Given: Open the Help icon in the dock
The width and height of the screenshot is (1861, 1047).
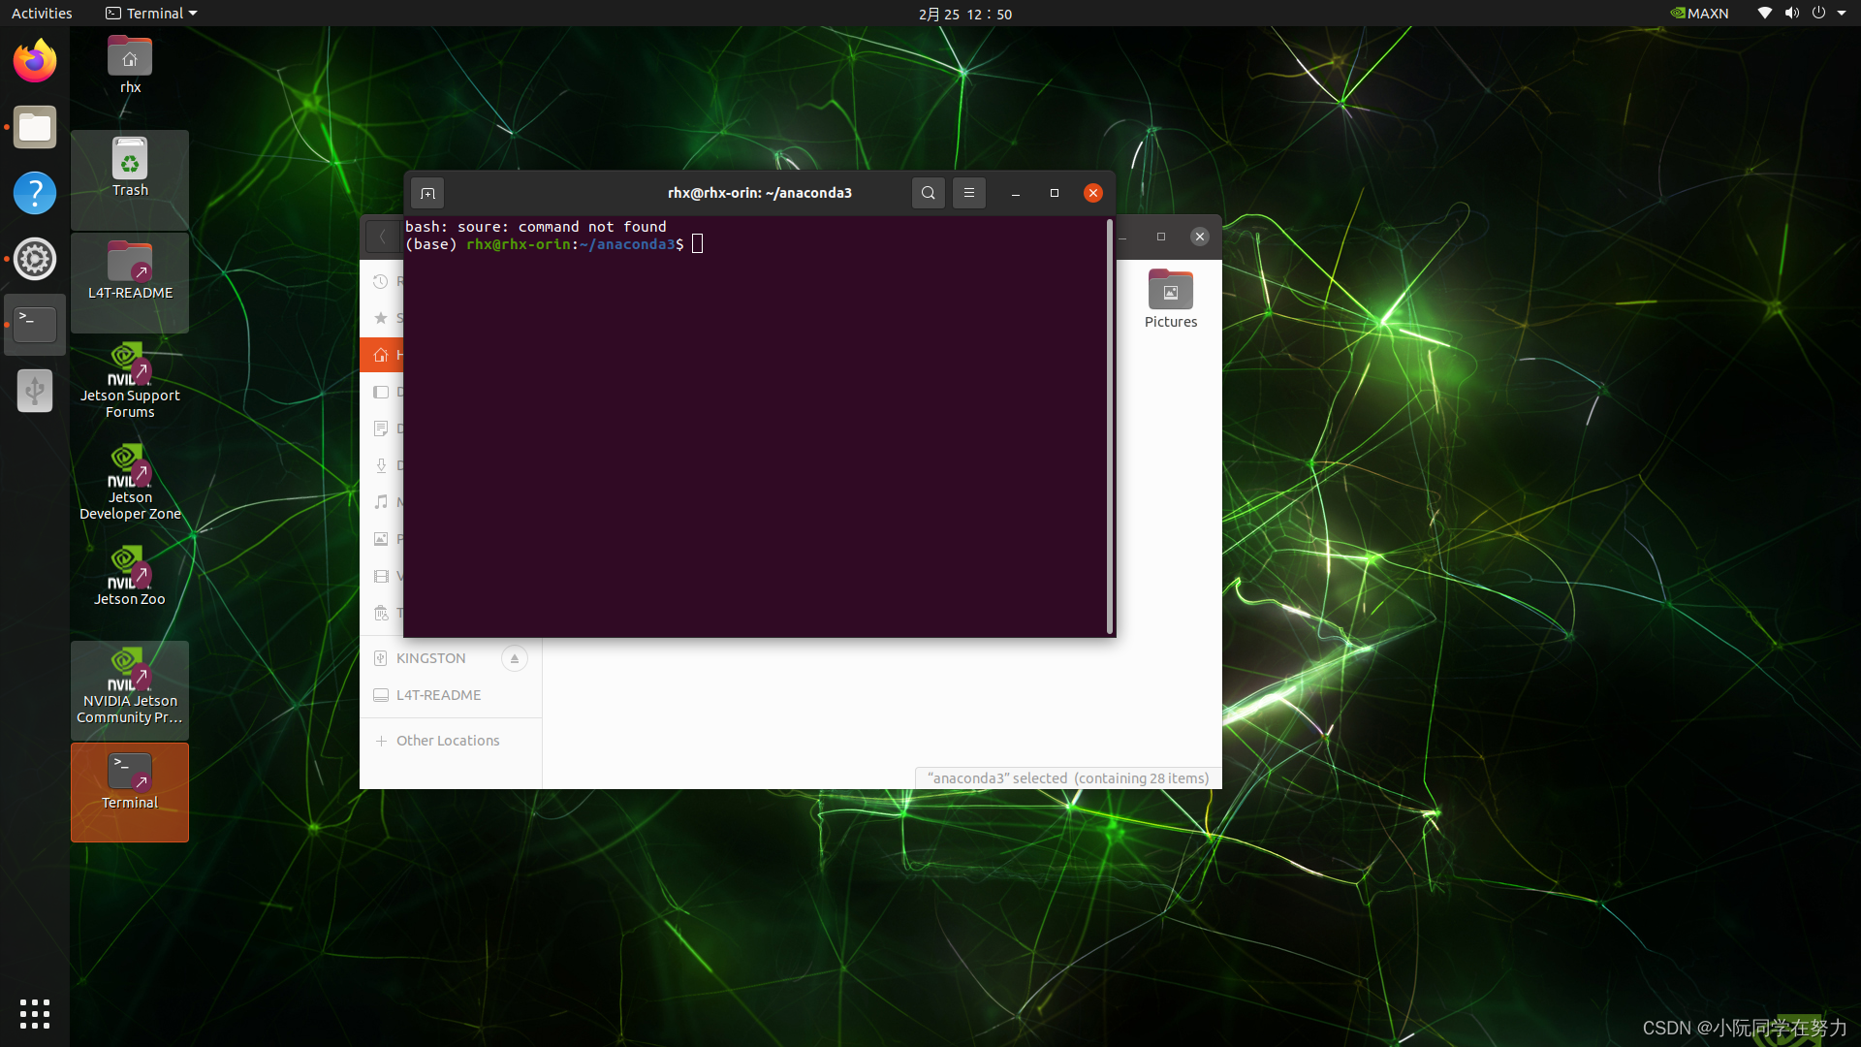Looking at the screenshot, I should [35, 193].
